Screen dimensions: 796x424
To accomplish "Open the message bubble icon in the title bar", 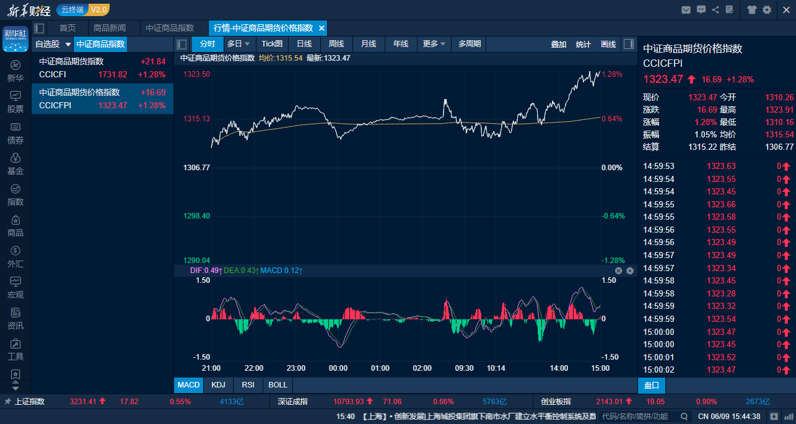I will coord(702,10).
